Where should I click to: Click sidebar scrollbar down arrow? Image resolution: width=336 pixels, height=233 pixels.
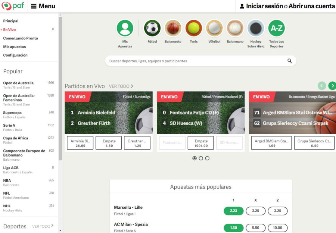tap(60, 231)
